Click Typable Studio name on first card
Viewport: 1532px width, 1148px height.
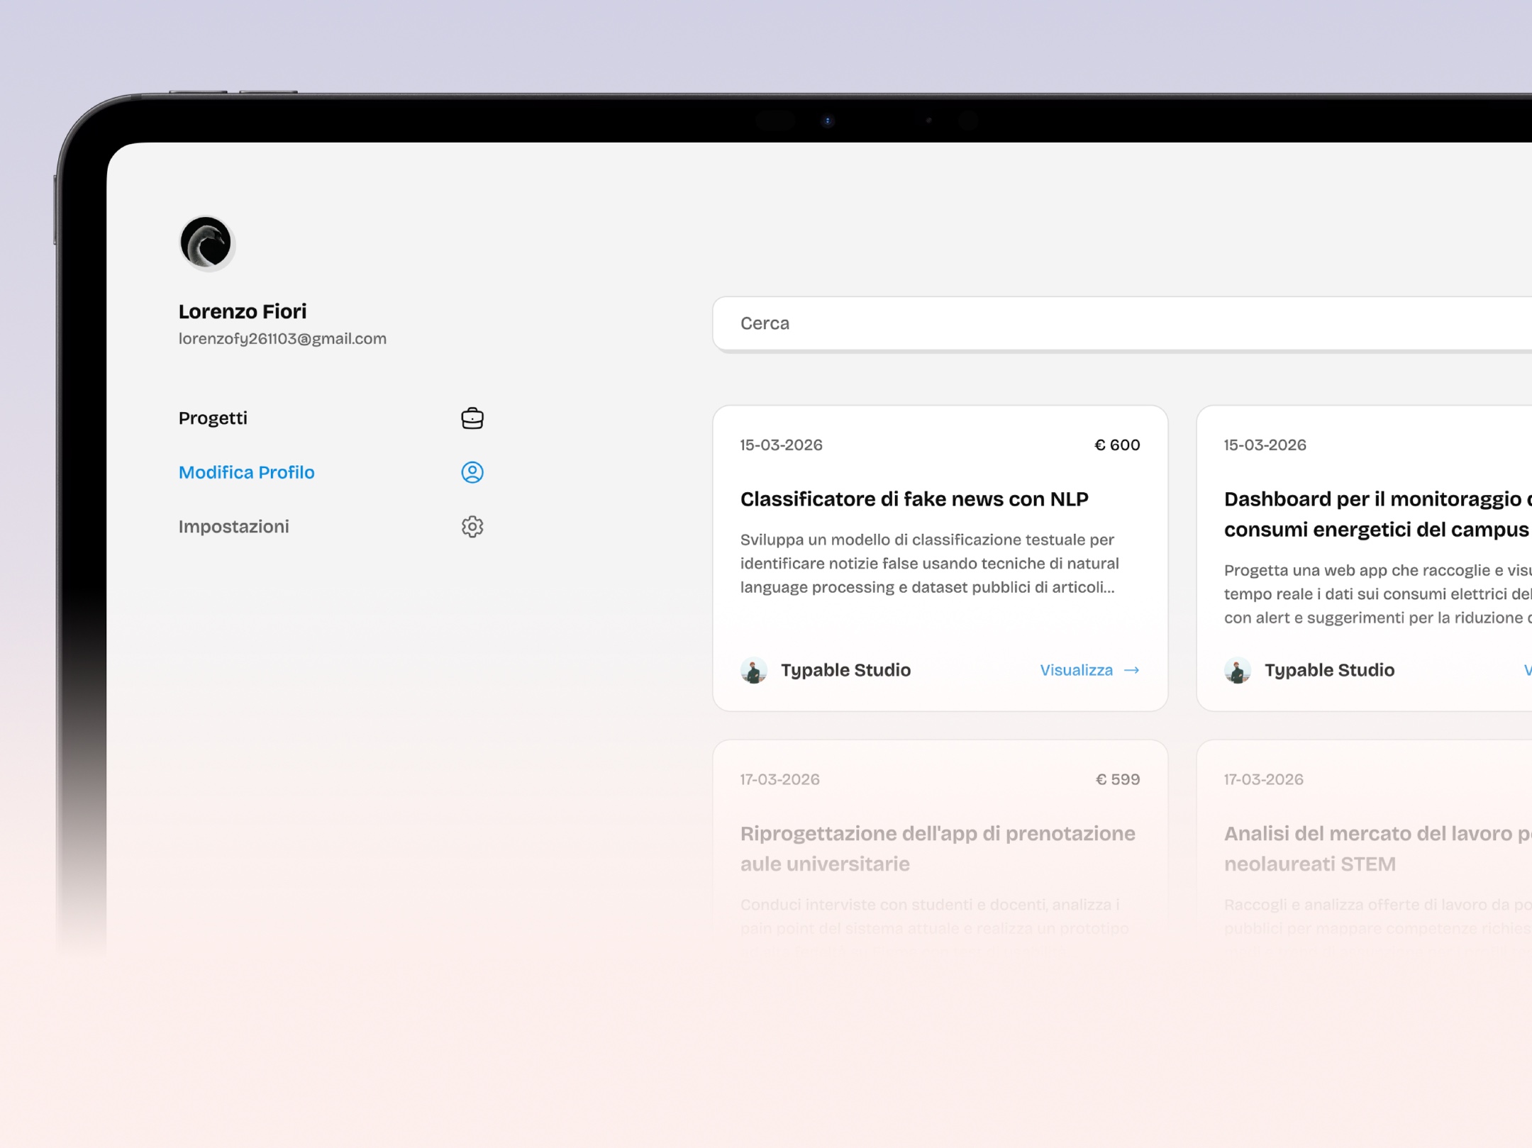845,670
